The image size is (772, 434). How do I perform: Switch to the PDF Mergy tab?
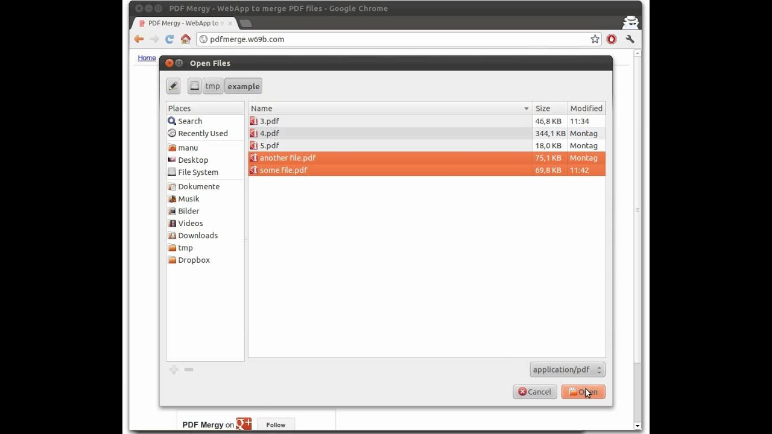pyautogui.click(x=184, y=23)
